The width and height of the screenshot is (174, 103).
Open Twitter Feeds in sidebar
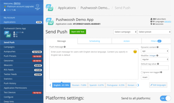[22, 74]
